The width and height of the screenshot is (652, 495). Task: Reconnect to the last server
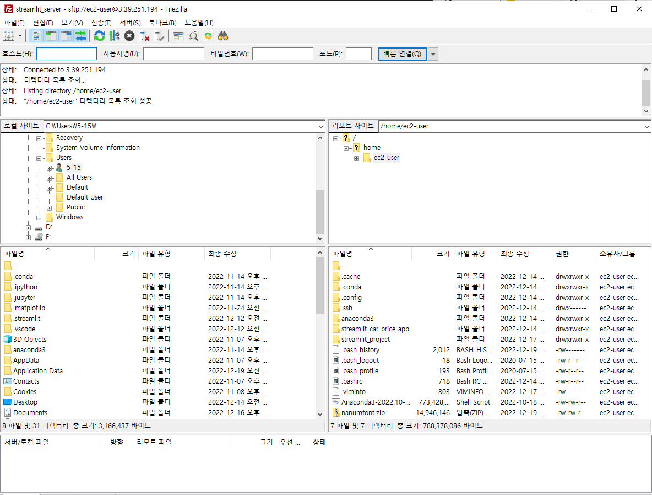[x=159, y=36]
